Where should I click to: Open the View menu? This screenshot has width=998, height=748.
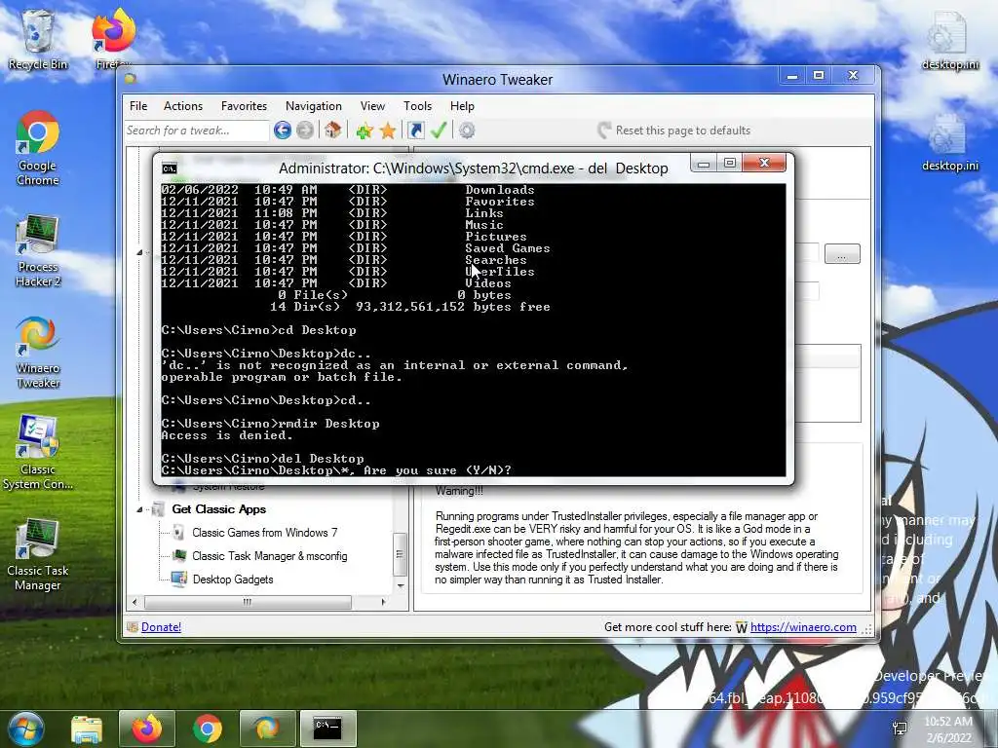click(x=372, y=106)
